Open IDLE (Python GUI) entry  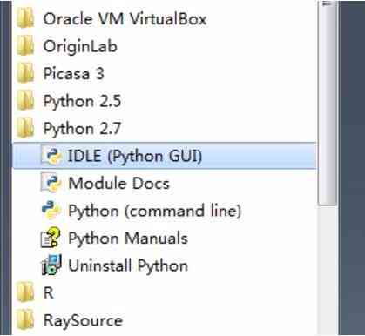point(165,156)
